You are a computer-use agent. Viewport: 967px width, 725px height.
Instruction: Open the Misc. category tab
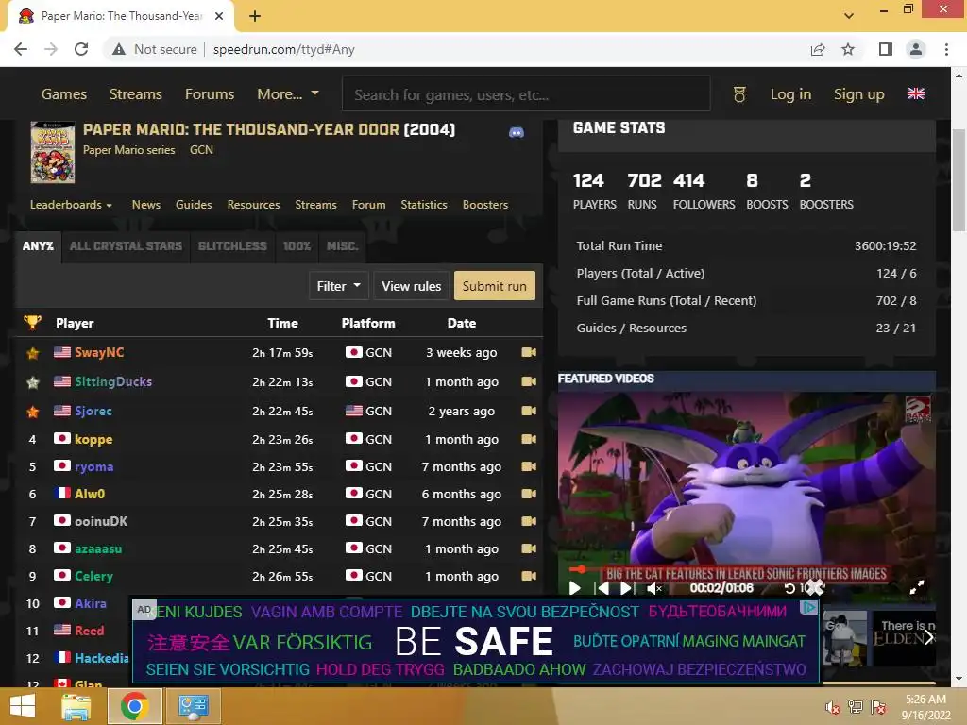click(x=342, y=246)
